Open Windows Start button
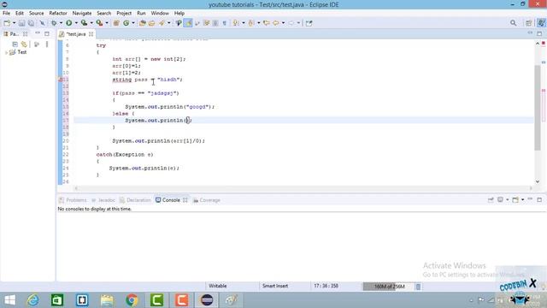This screenshot has width=547, height=308. (x=9, y=300)
